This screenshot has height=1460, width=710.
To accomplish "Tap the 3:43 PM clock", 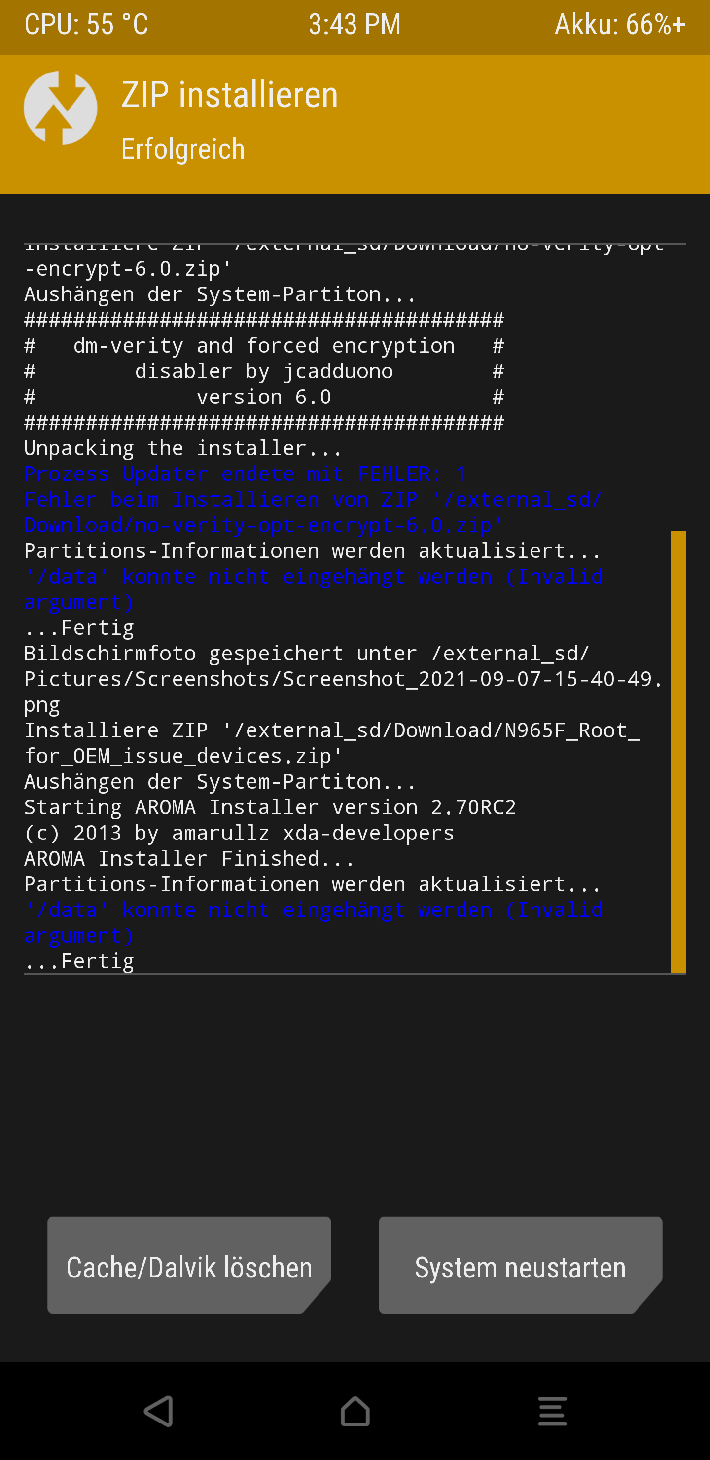I will [355, 24].
